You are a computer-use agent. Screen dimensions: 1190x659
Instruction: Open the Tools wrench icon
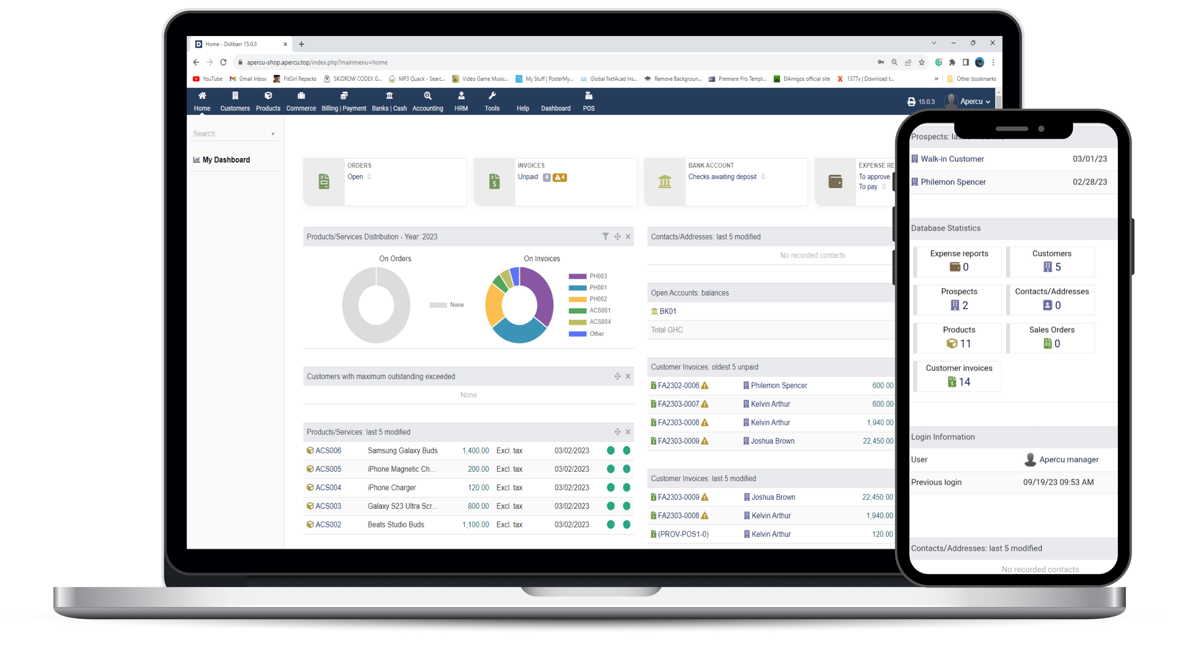click(492, 96)
